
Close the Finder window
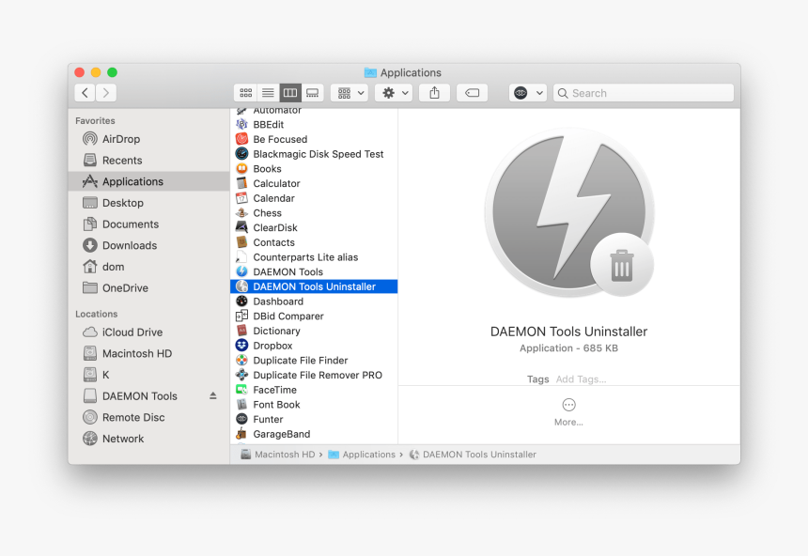79,72
